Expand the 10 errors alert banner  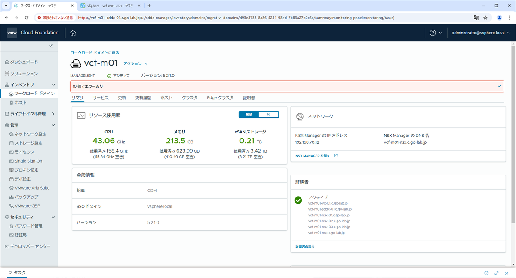499,86
